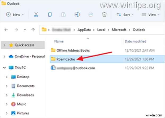Go back with the left arrow
This screenshot has height=118, width=165.
point(6,30)
